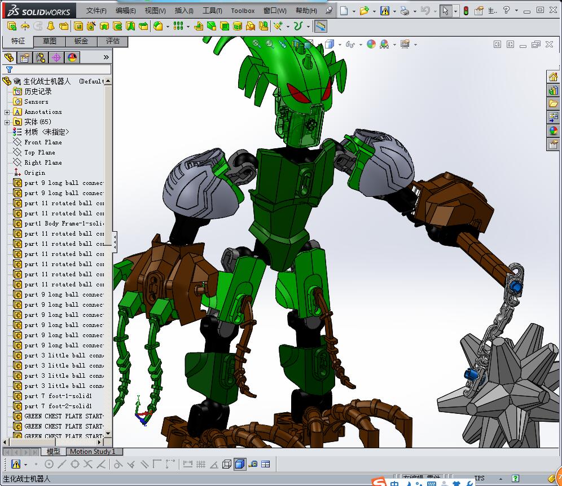The image size is (562, 486).
Task: Click the Extruded Boss/Base feature icon
Action: point(12,26)
